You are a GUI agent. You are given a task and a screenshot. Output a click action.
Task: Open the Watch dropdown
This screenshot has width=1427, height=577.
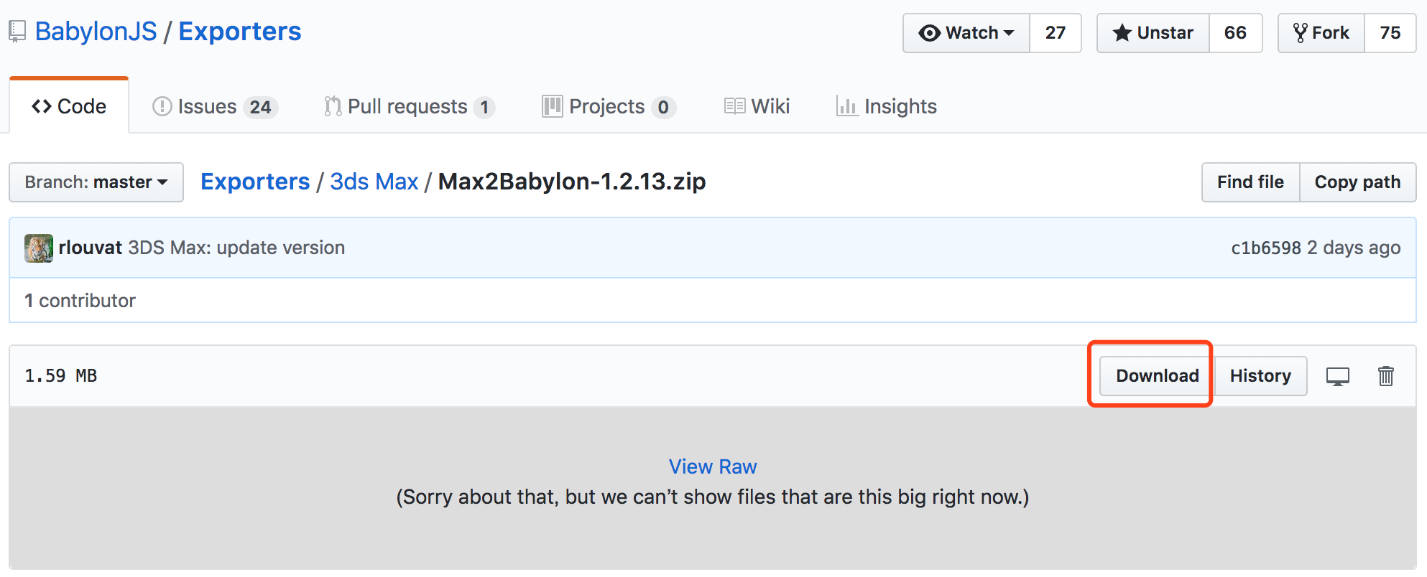(966, 33)
